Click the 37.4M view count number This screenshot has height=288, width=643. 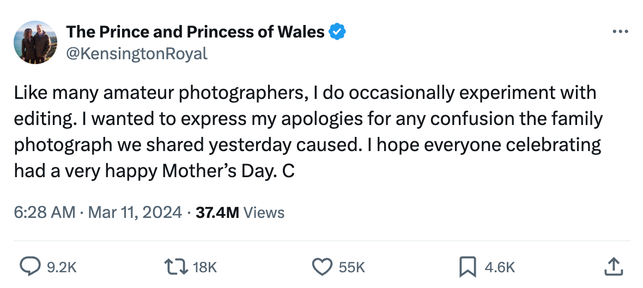click(x=217, y=212)
